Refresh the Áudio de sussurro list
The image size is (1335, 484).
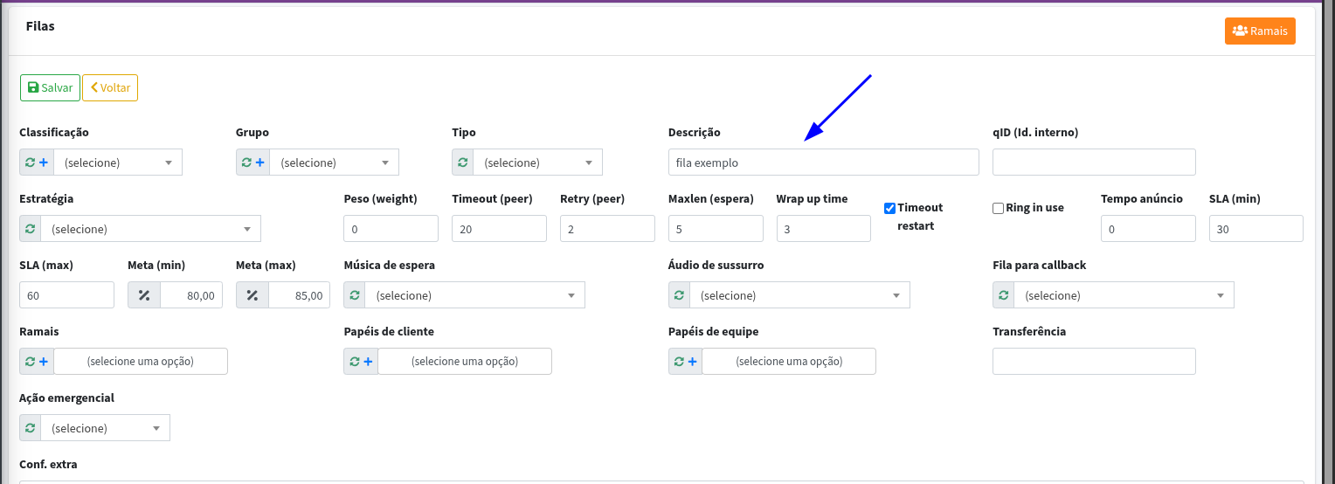point(680,295)
